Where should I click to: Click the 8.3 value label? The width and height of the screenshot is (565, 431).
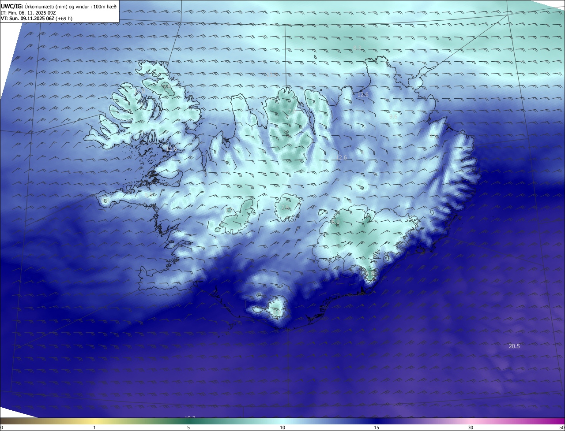tap(358, 48)
